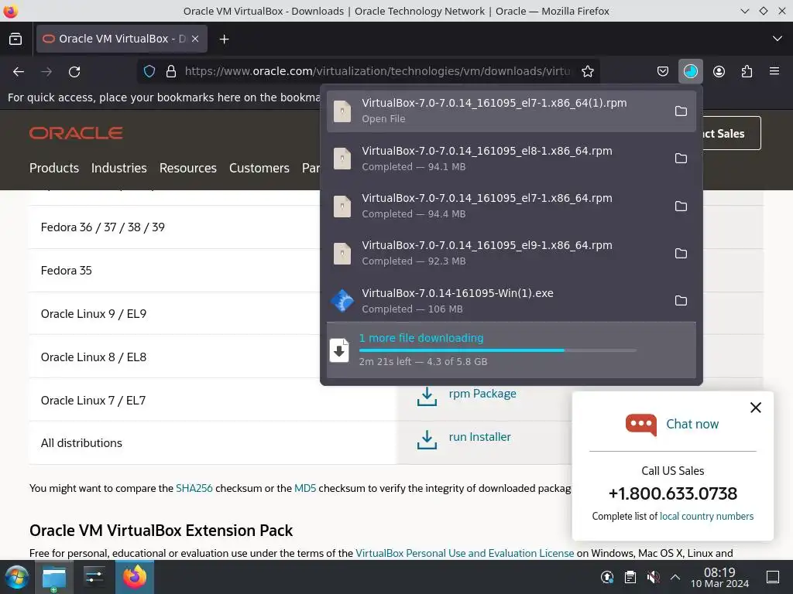Open the Customers menu

[259, 168]
